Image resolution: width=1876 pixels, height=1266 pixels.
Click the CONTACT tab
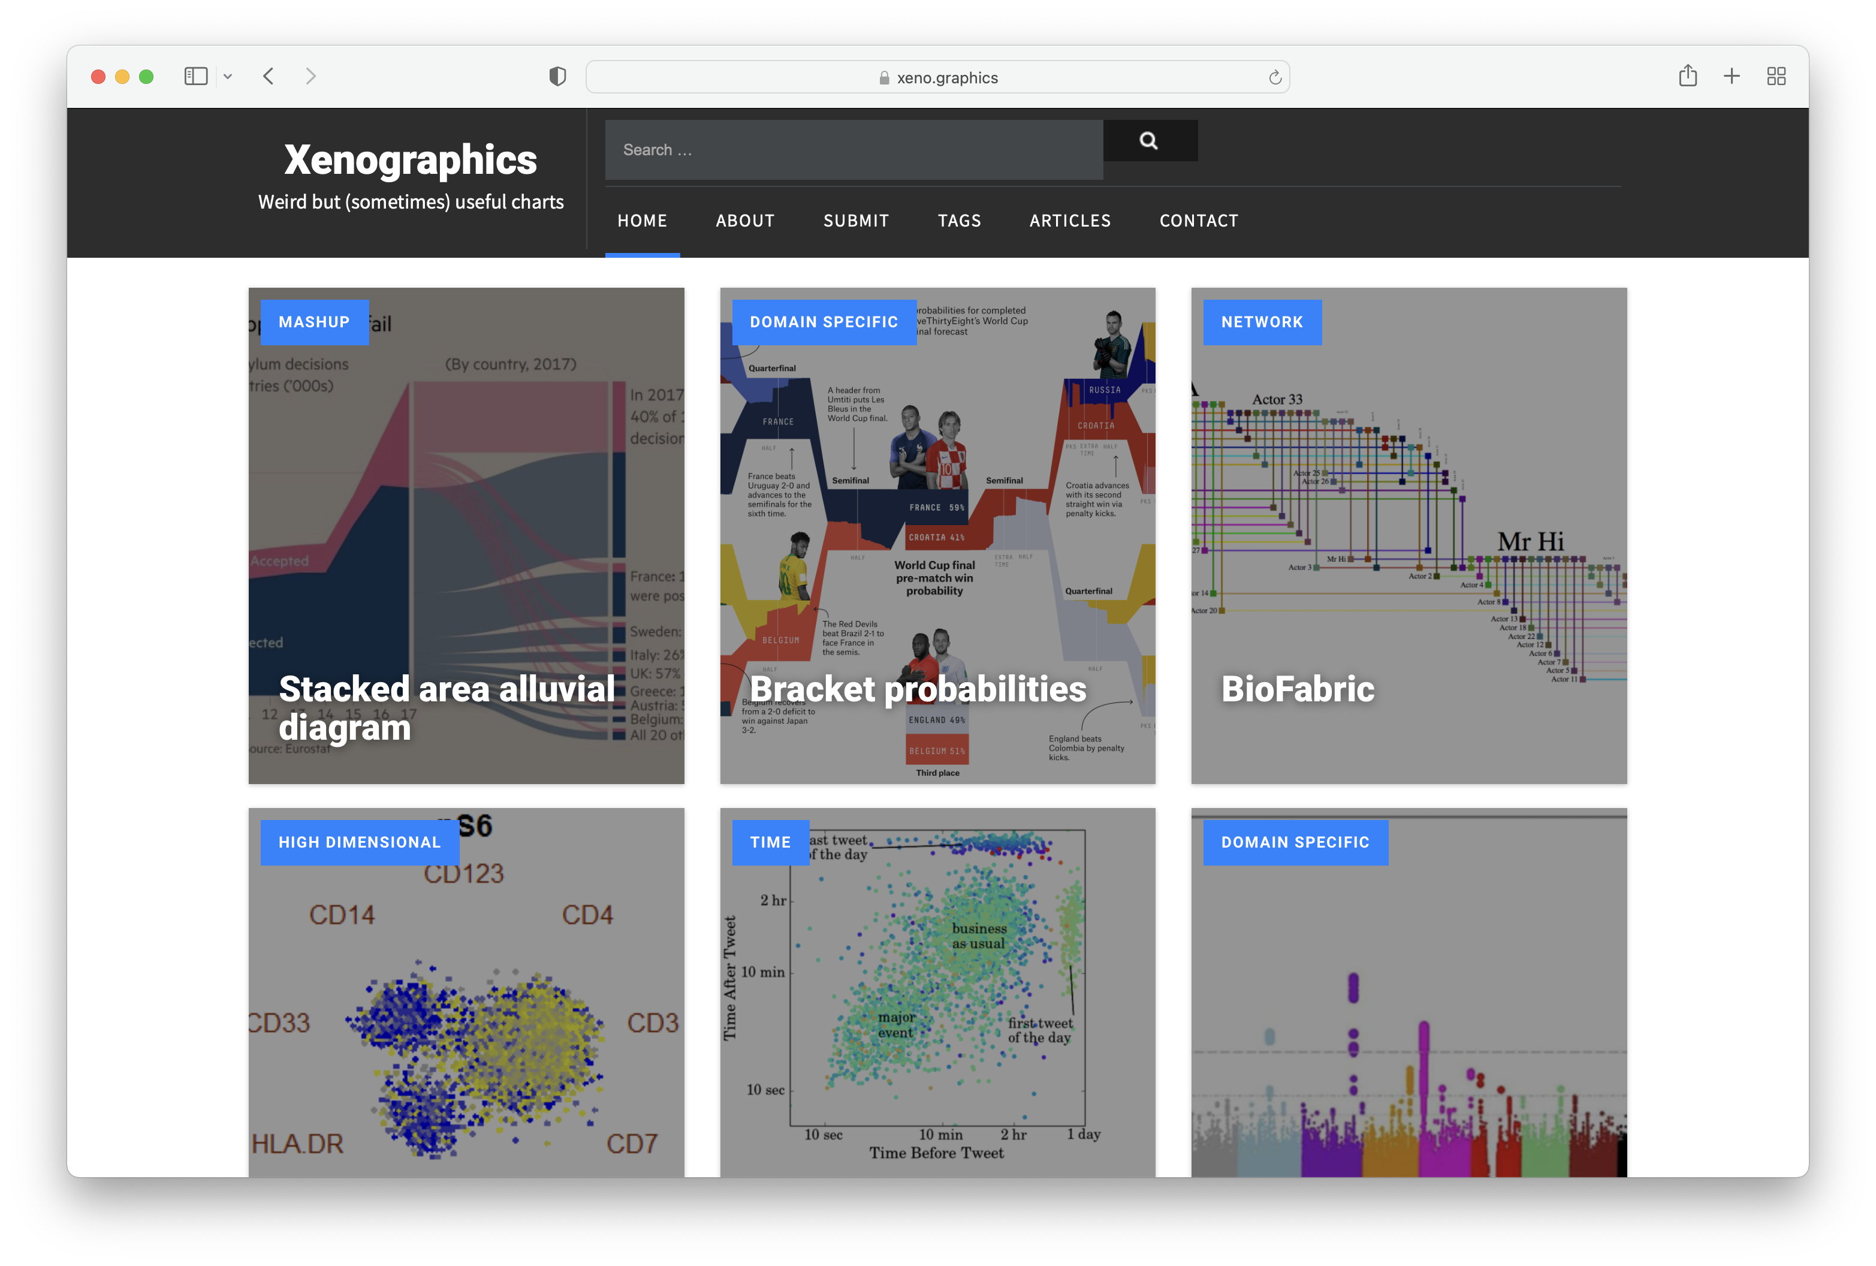(x=1198, y=219)
